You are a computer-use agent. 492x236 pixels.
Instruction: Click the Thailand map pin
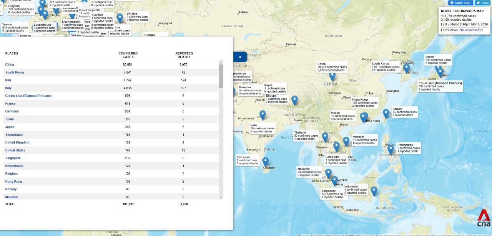pyautogui.click(x=325, y=137)
